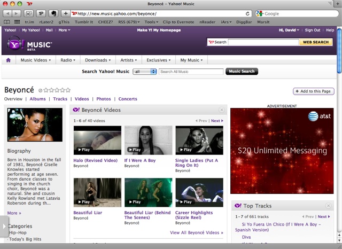Screen dimensions: 342x249
Task: Focus the Search All Music input field
Action: pos(191,72)
